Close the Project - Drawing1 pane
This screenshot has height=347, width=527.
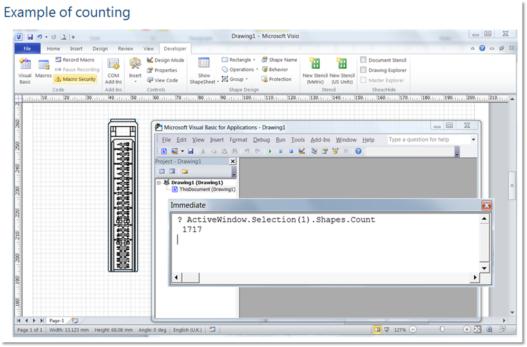[x=232, y=162]
